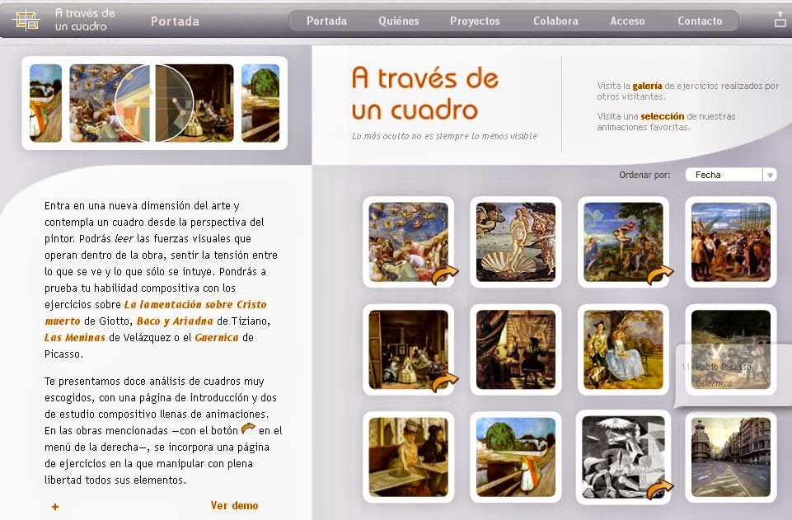
Task: Click the dropdown arrow next to Fecha
Action: coord(770,176)
